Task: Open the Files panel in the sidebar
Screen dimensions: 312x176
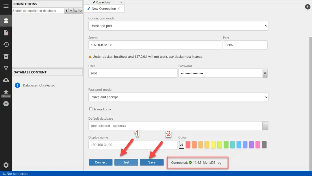Action: click(x=6, y=33)
